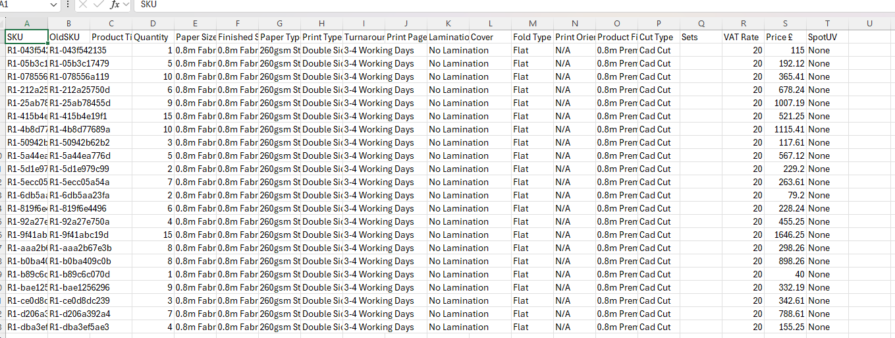Click the Cancel (X) formula bar icon
The height and width of the screenshot is (338, 895).
coord(83,5)
